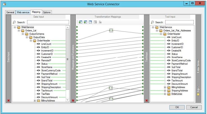Click the OutputSchema folder icon
The height and width of the screenshot is (114, 207).
pos(27,34)
